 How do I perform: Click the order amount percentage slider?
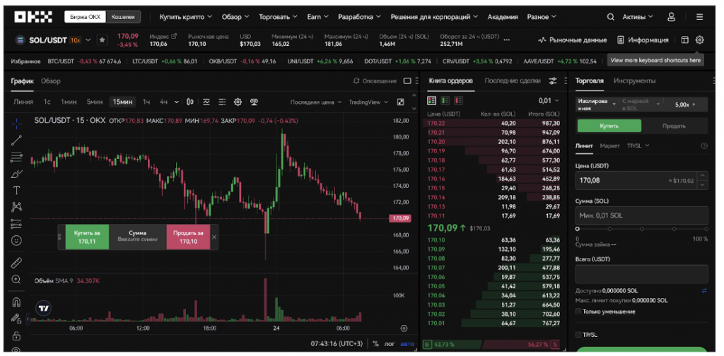tap(641, 229)
